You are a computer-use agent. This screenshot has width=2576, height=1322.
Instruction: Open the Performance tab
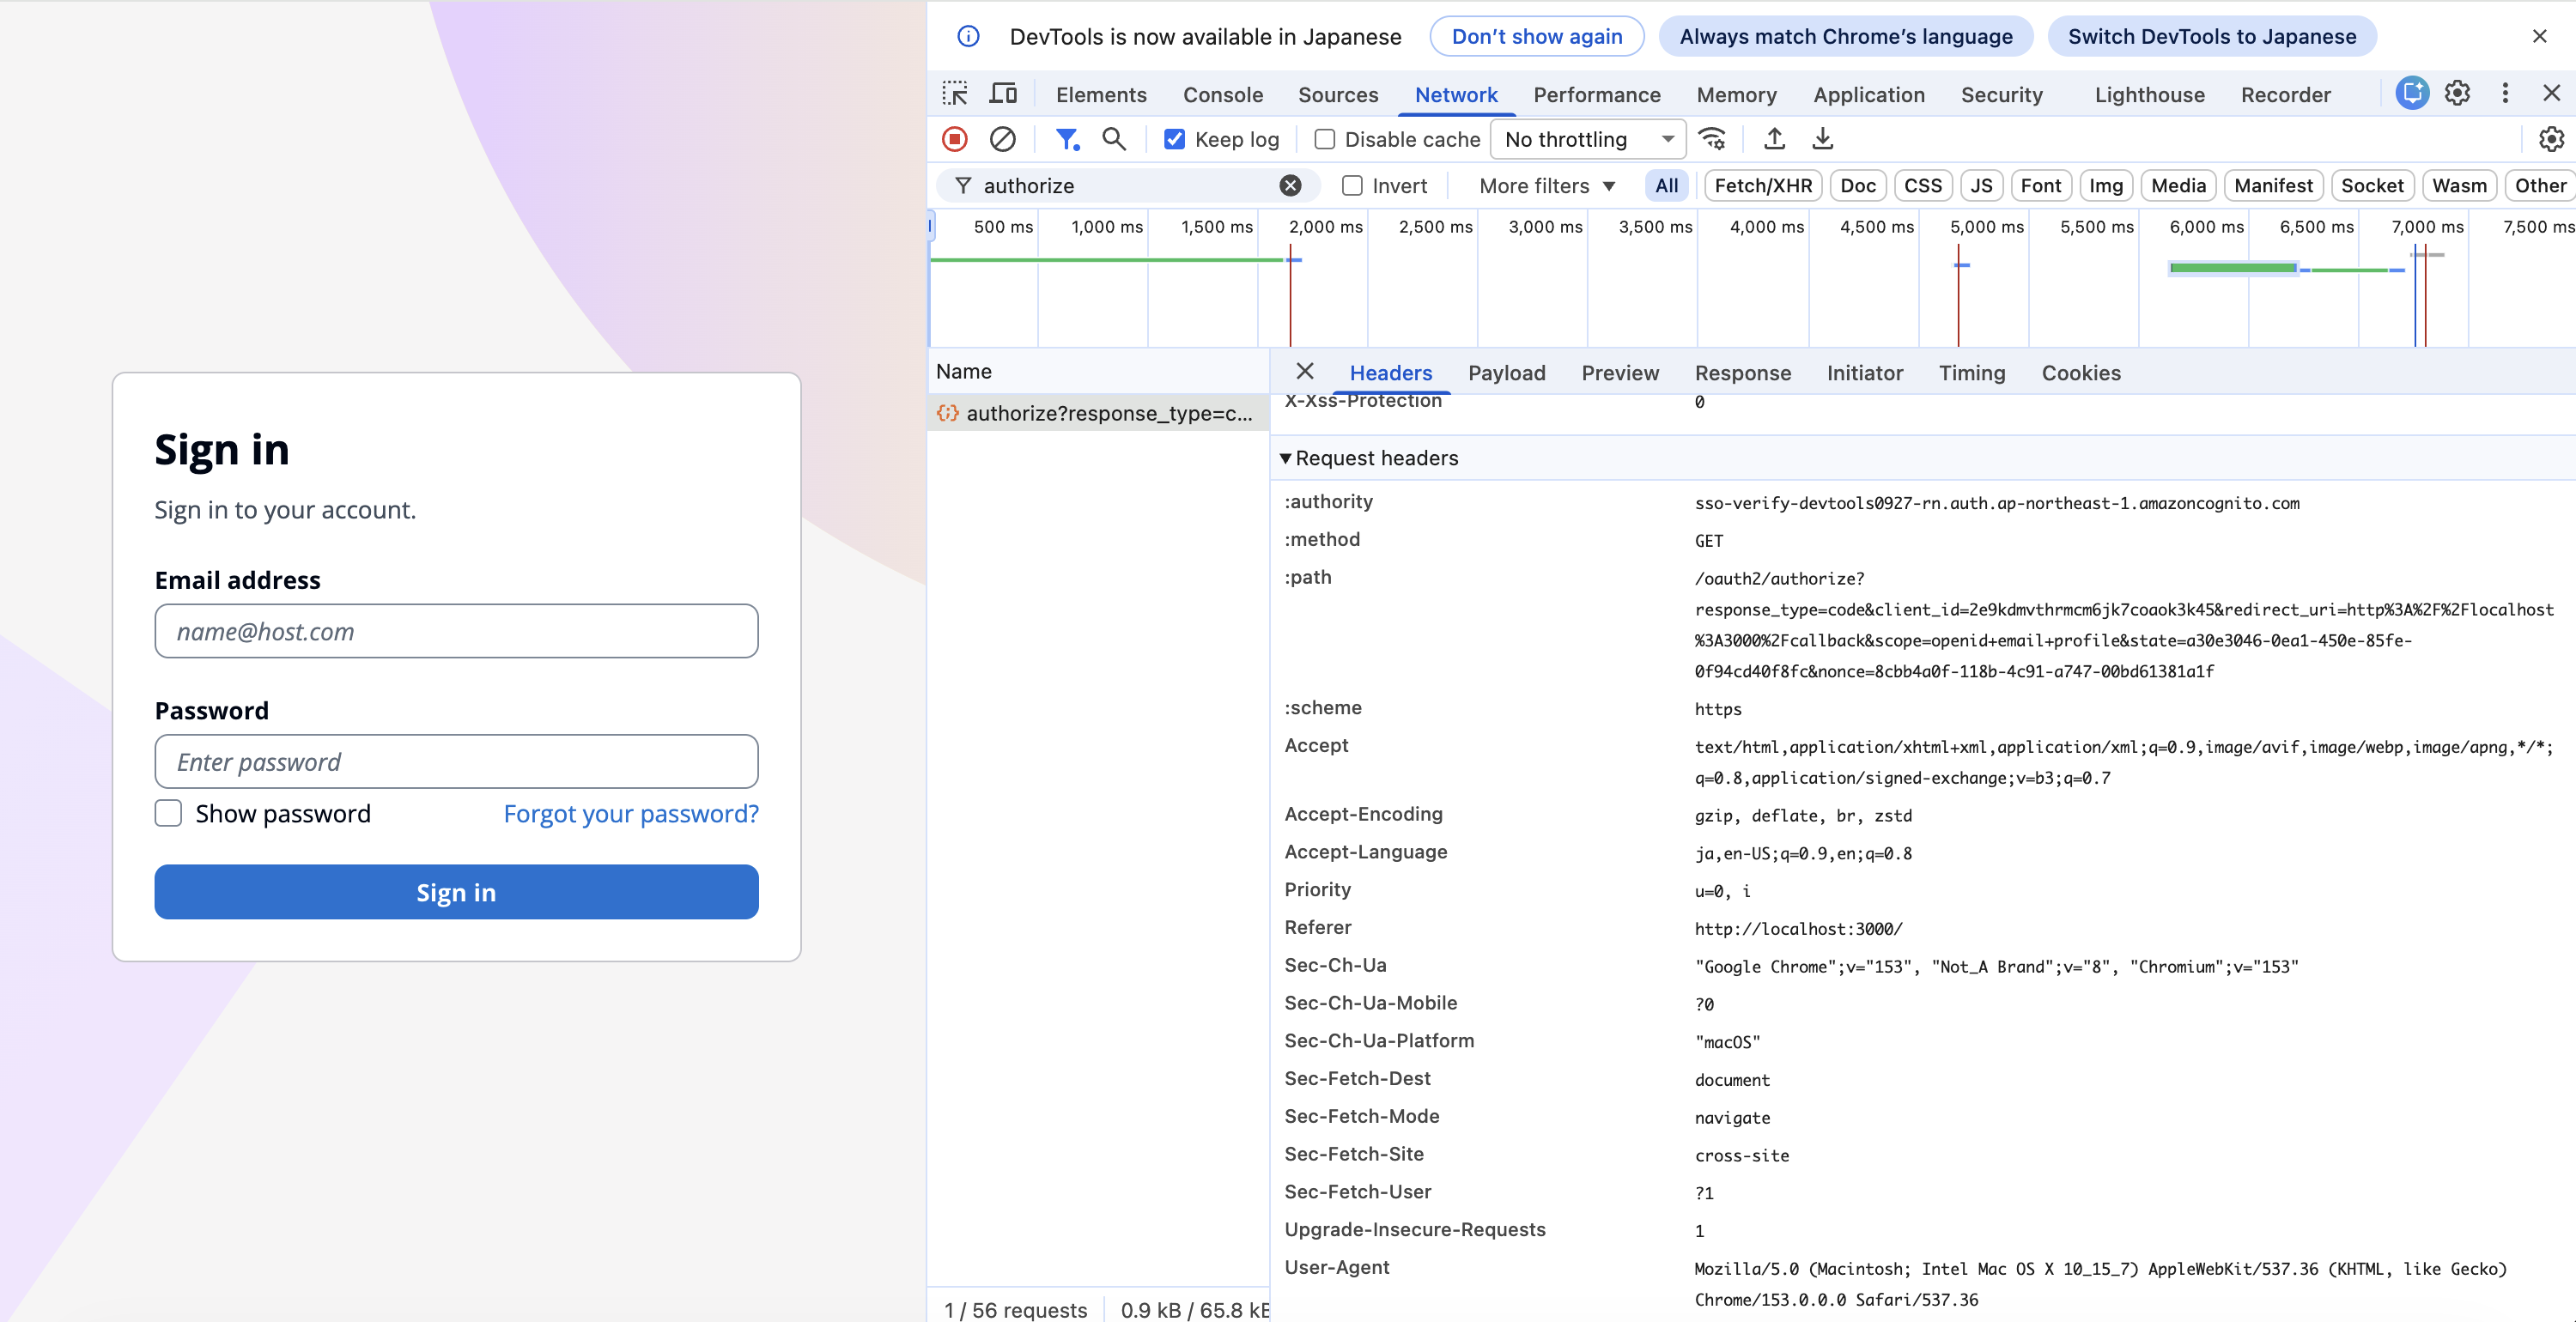1597,94
